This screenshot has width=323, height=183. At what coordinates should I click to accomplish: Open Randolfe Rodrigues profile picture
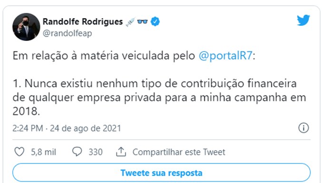point(26,27)
